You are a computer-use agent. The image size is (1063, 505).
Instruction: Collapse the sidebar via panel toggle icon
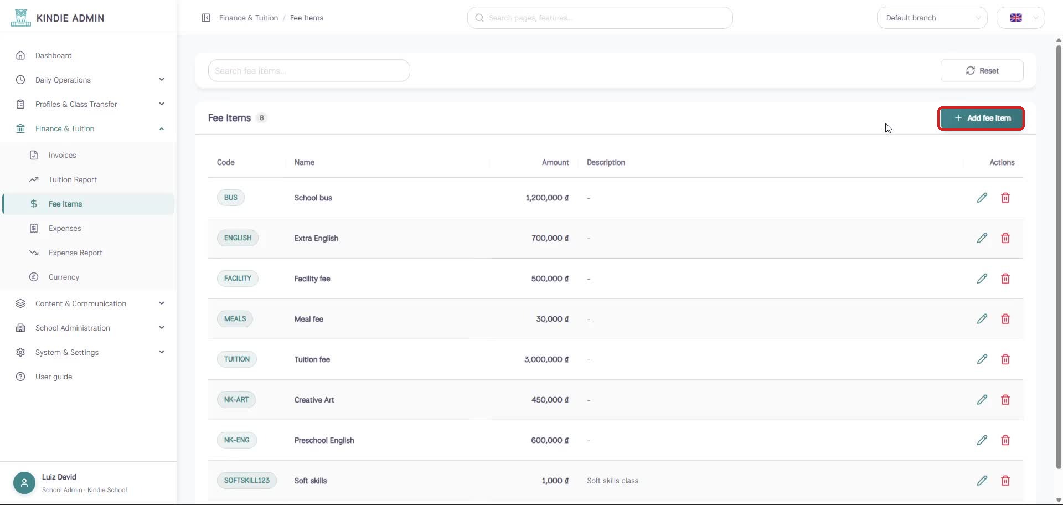206,18
